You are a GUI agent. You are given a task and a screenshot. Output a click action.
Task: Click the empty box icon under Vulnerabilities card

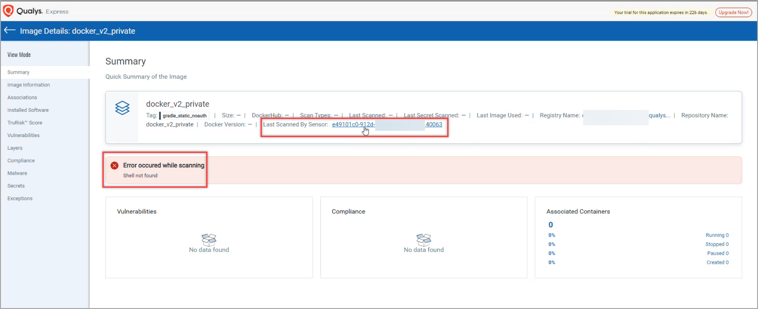[209, 239]
